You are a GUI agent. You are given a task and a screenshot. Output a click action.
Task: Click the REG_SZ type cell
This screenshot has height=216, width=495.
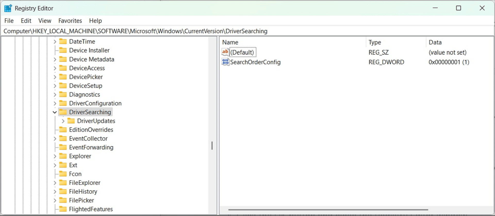pos(378,52)
